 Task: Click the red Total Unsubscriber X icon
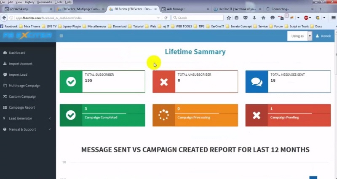click(x=164, y=82)
